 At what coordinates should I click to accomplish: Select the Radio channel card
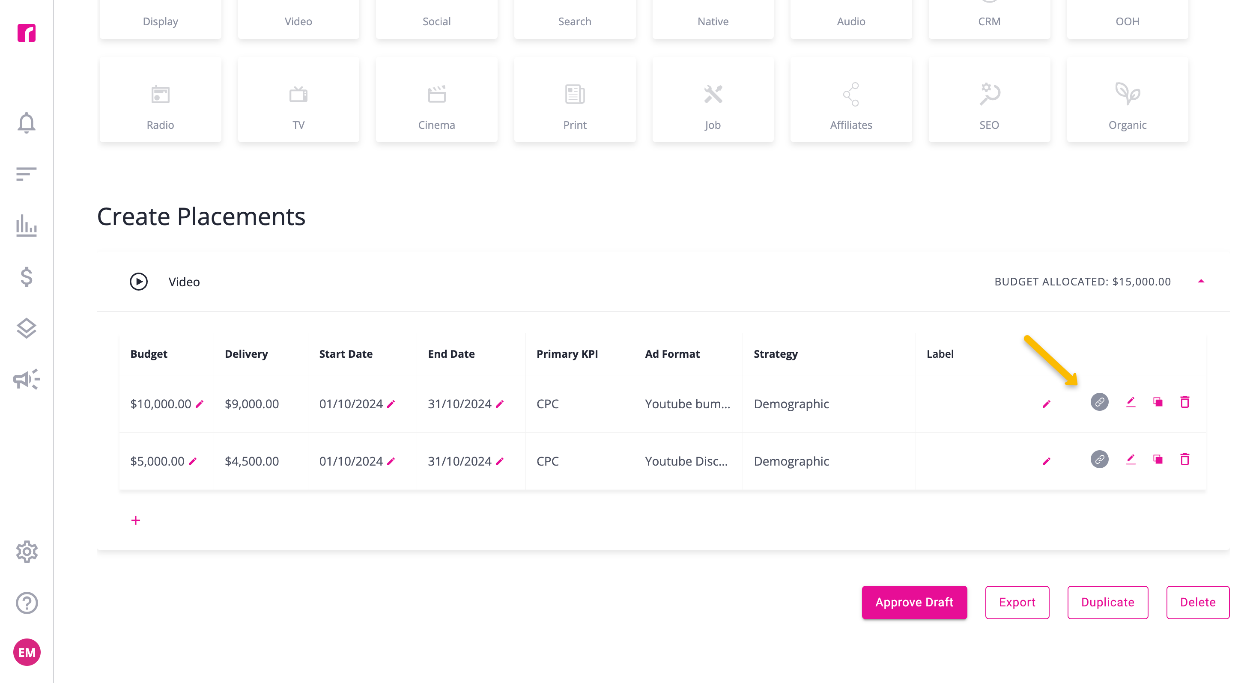(160, 100)
